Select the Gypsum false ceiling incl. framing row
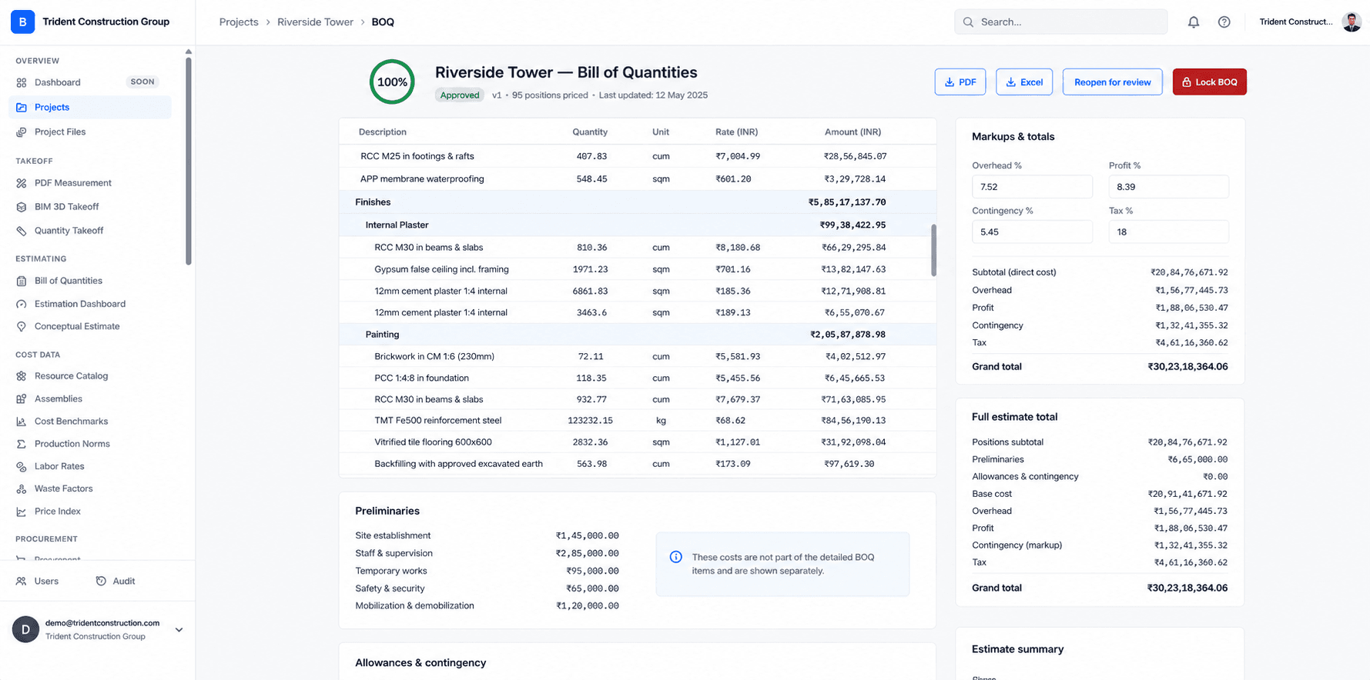 pos(638,269)
